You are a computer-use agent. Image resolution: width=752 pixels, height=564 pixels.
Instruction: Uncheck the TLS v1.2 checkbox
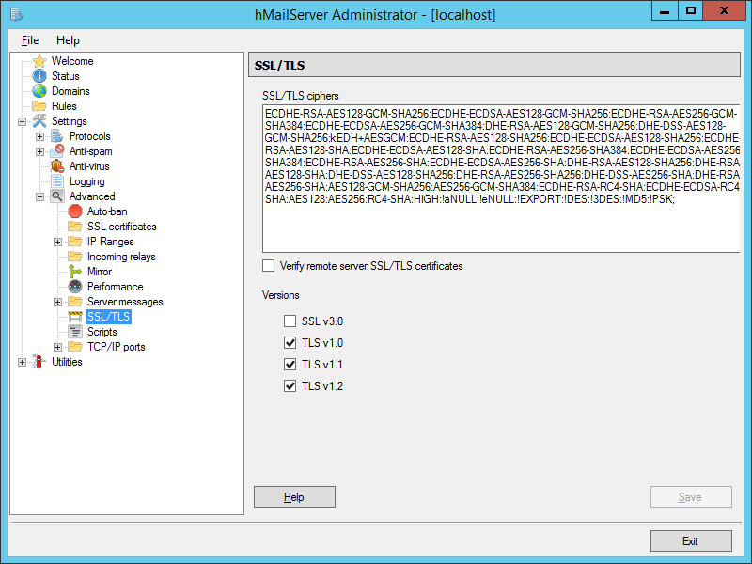coord(290,386)
